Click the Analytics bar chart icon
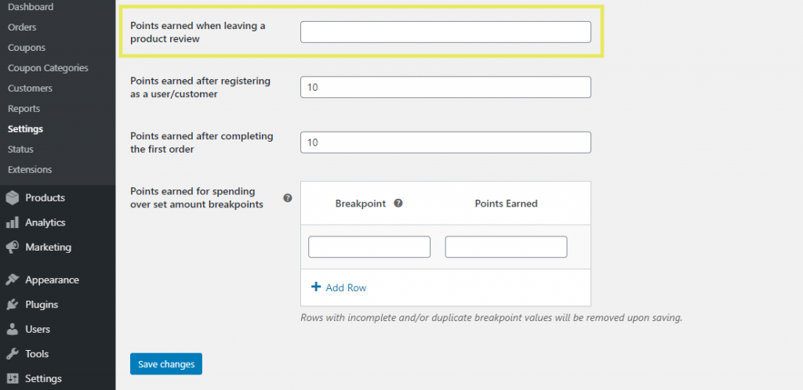Screen dimensions: 803x390 [13, 223]
